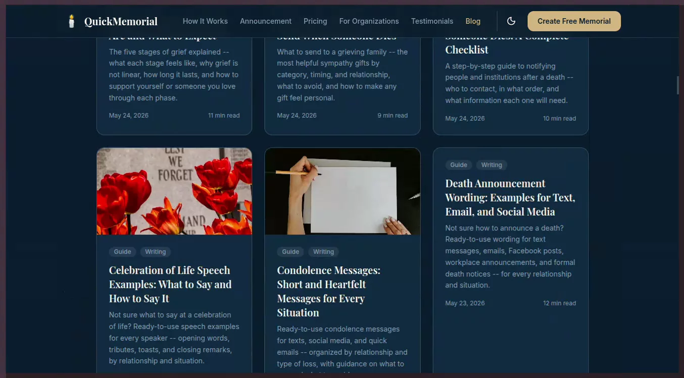This screenshot has height=378, width=684.
Task: Open the red tulips Lest We Forget thumbnail
Action: (x=174, y=191)
